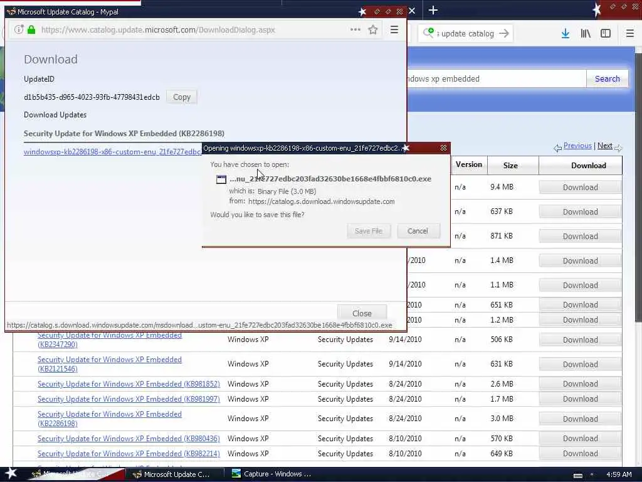Viewport: 642px width, 482px height.
Task: Open a new tab with the plus icon
Action: click(433, 10)
